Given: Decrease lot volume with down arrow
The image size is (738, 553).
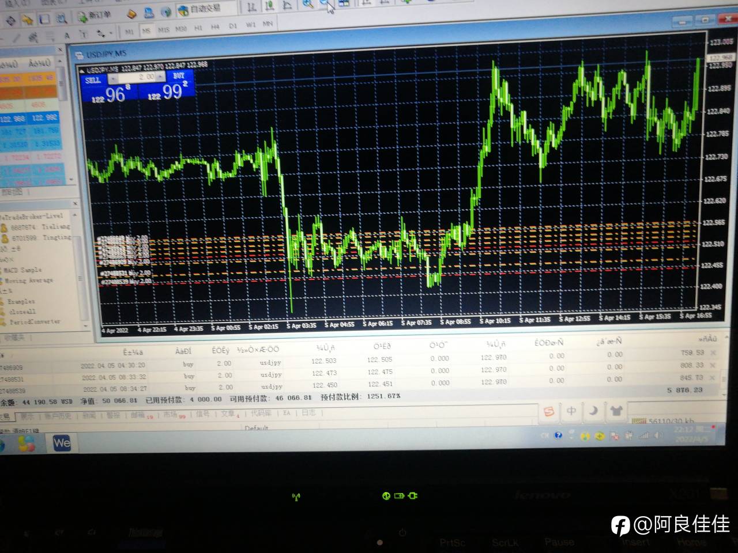Looking at the screenshot, I should [113, 79].
